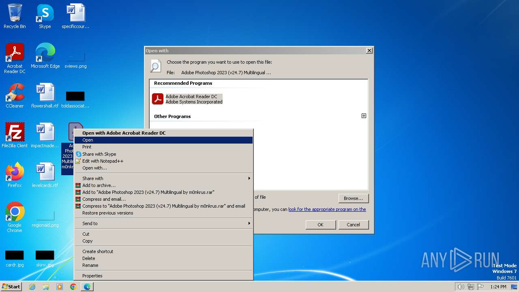The height and width of the screenshot is (292, 519).
Task: Open File Explorer from the taskbar
Action: point(46,287)
